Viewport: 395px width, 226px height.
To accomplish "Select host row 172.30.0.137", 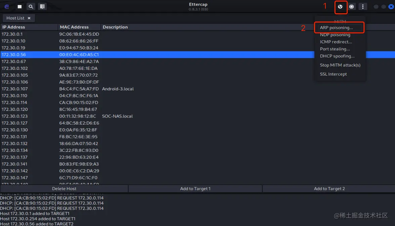I will point(197,157).
